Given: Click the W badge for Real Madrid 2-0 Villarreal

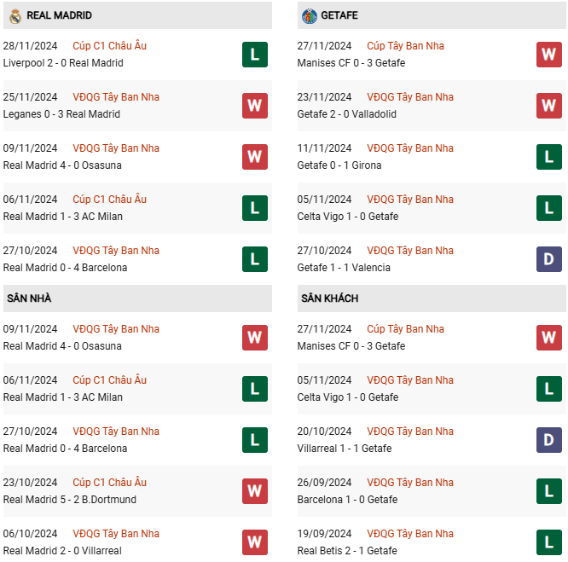Looking at the screenshot, I should (x=255, y=542).
